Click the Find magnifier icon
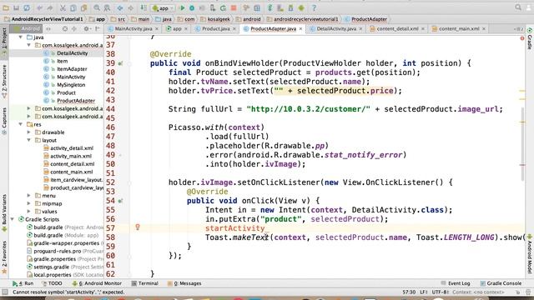This screenshot has width=534, height=300. (97, 7)
